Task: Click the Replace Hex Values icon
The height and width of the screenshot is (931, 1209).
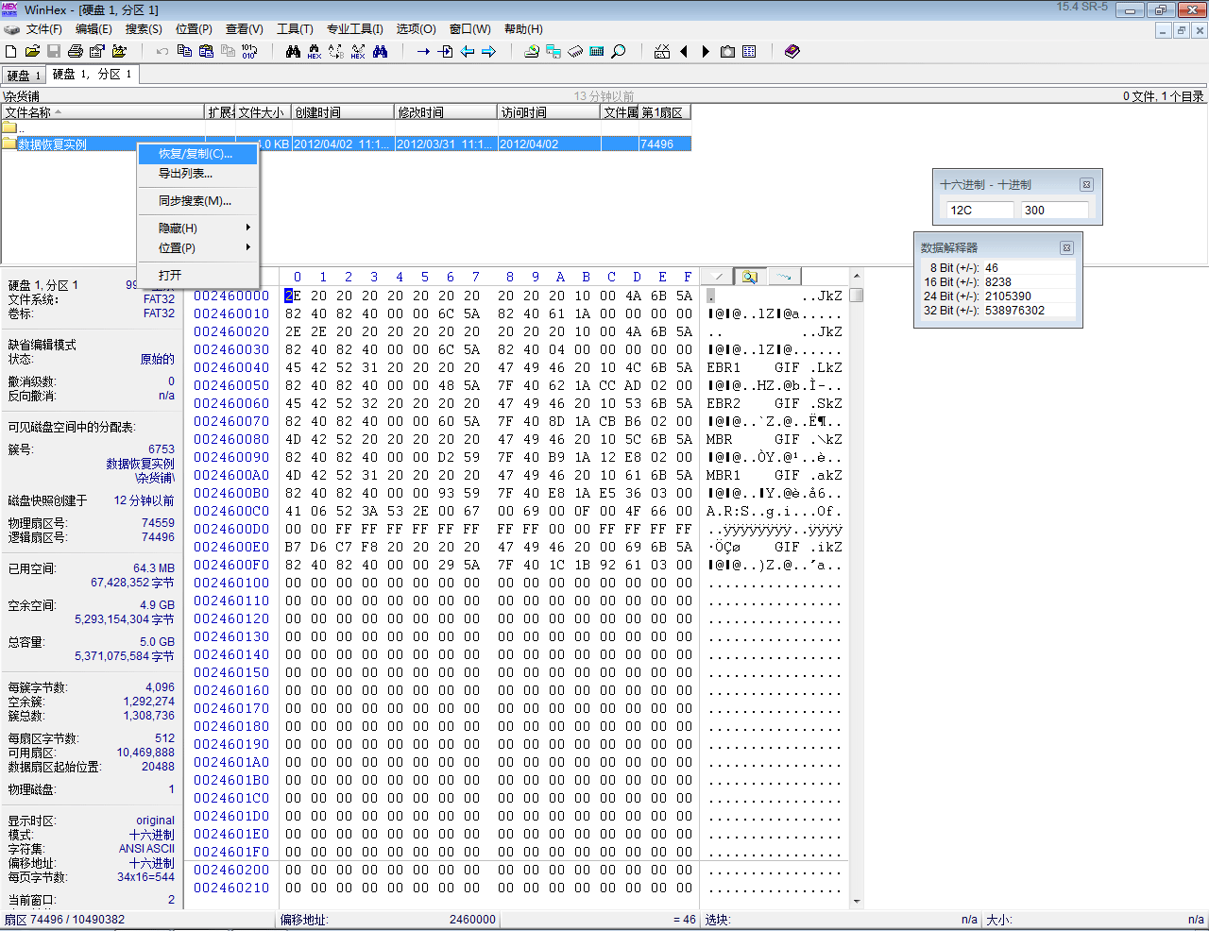Action: point(358,51)
